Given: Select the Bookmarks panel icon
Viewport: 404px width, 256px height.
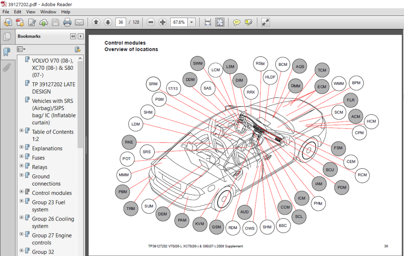Looking at the screenshot, I should click(7, 52).
